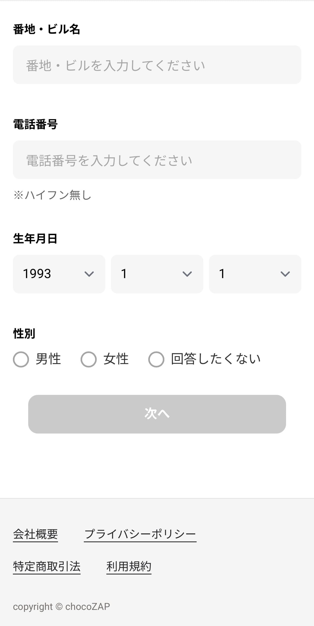Viewport: 314px width, 626px height.
Task: Click the 次へ button
Action: point(157,414)
